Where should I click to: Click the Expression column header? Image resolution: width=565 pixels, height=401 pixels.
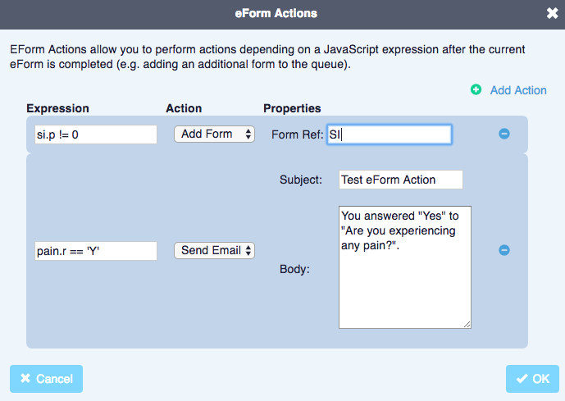tap(57, 108)
